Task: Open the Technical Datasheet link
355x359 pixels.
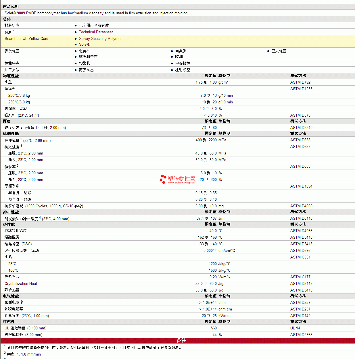Action: [96, 32]
